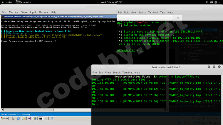Open File menu in Untitled Folder 3 terminal
The width and height of the screenshot is (223, 125).
click(94, 72)
